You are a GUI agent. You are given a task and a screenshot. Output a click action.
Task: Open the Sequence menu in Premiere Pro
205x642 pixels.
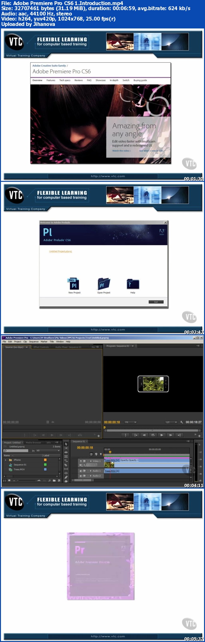pos(34,342)
